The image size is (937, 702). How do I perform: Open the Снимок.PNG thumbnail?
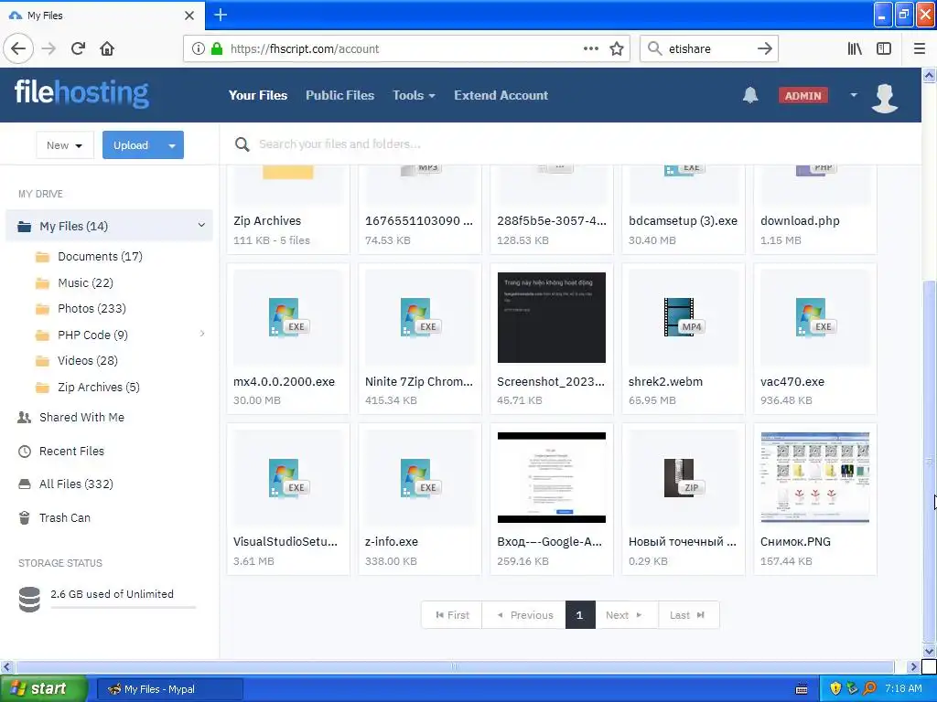[x=814, y=477]
